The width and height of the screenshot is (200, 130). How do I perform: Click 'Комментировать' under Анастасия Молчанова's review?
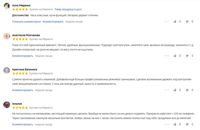point(23,56)
